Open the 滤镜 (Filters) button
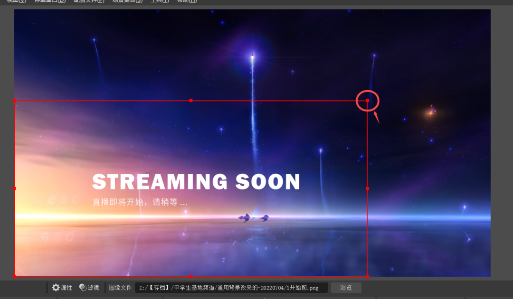The image size is (513, 299). (x=89, y=288)
